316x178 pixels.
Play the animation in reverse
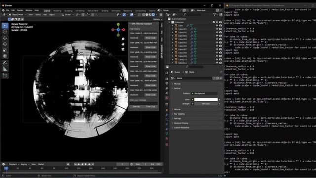(x=82, y=164)
